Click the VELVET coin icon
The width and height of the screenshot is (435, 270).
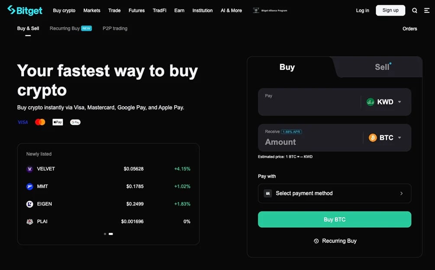pyautogui.click(x=30, y=169)
